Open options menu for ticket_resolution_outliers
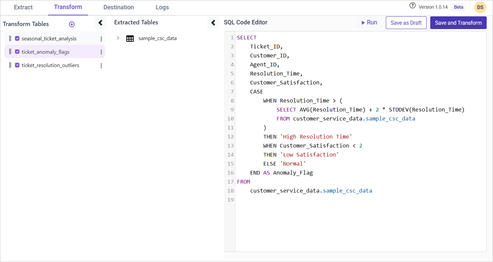 101,66
